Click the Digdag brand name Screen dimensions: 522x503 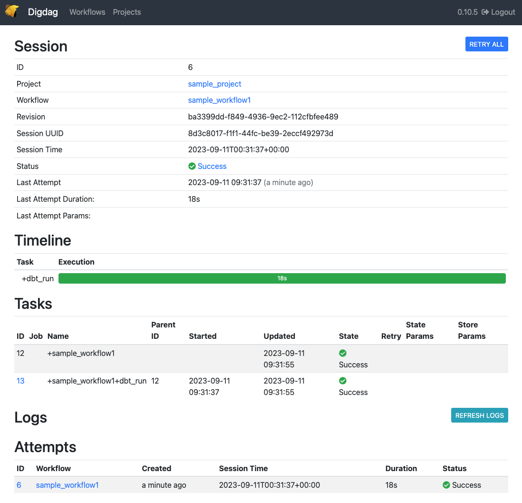43,12
